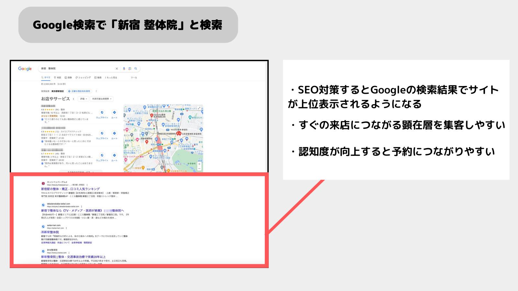Switch to the 画像 tab
Screen dimensions: 518x291
click(69, 78)
